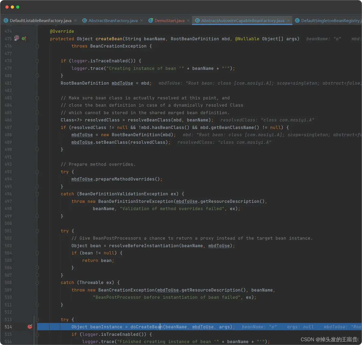The height and width of the screenshot is (345, 362).
Task: Collapse the if bean fold on line 504
Action: [37, 253]
